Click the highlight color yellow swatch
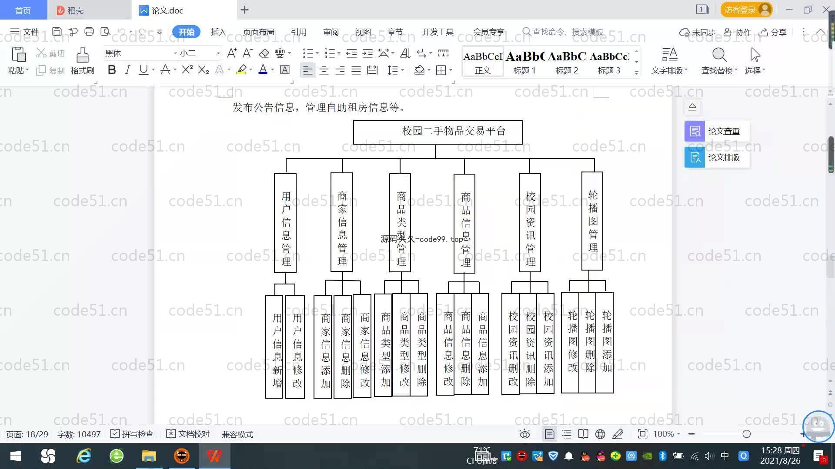835x469 pixels. click(x=241, y=69)
